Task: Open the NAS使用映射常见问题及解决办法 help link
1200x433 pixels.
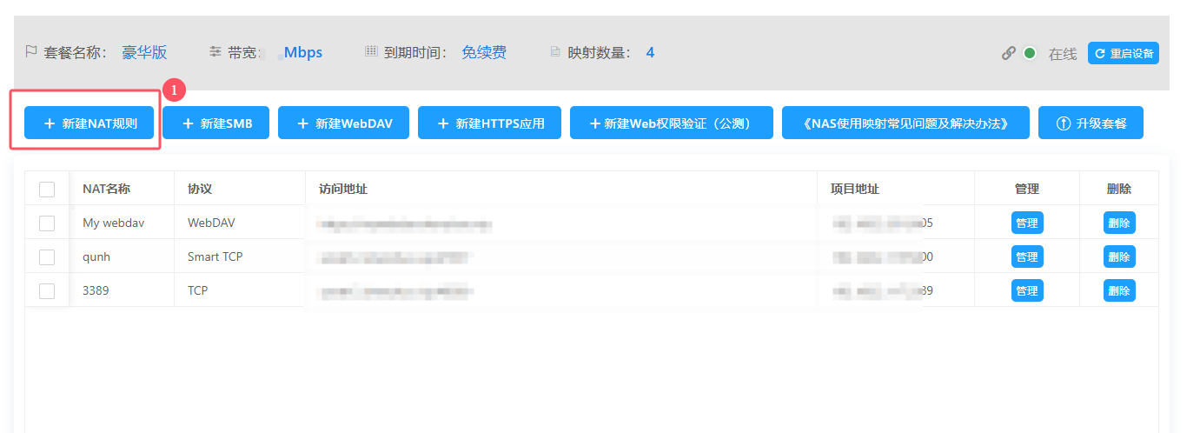Action: [905, 123]
